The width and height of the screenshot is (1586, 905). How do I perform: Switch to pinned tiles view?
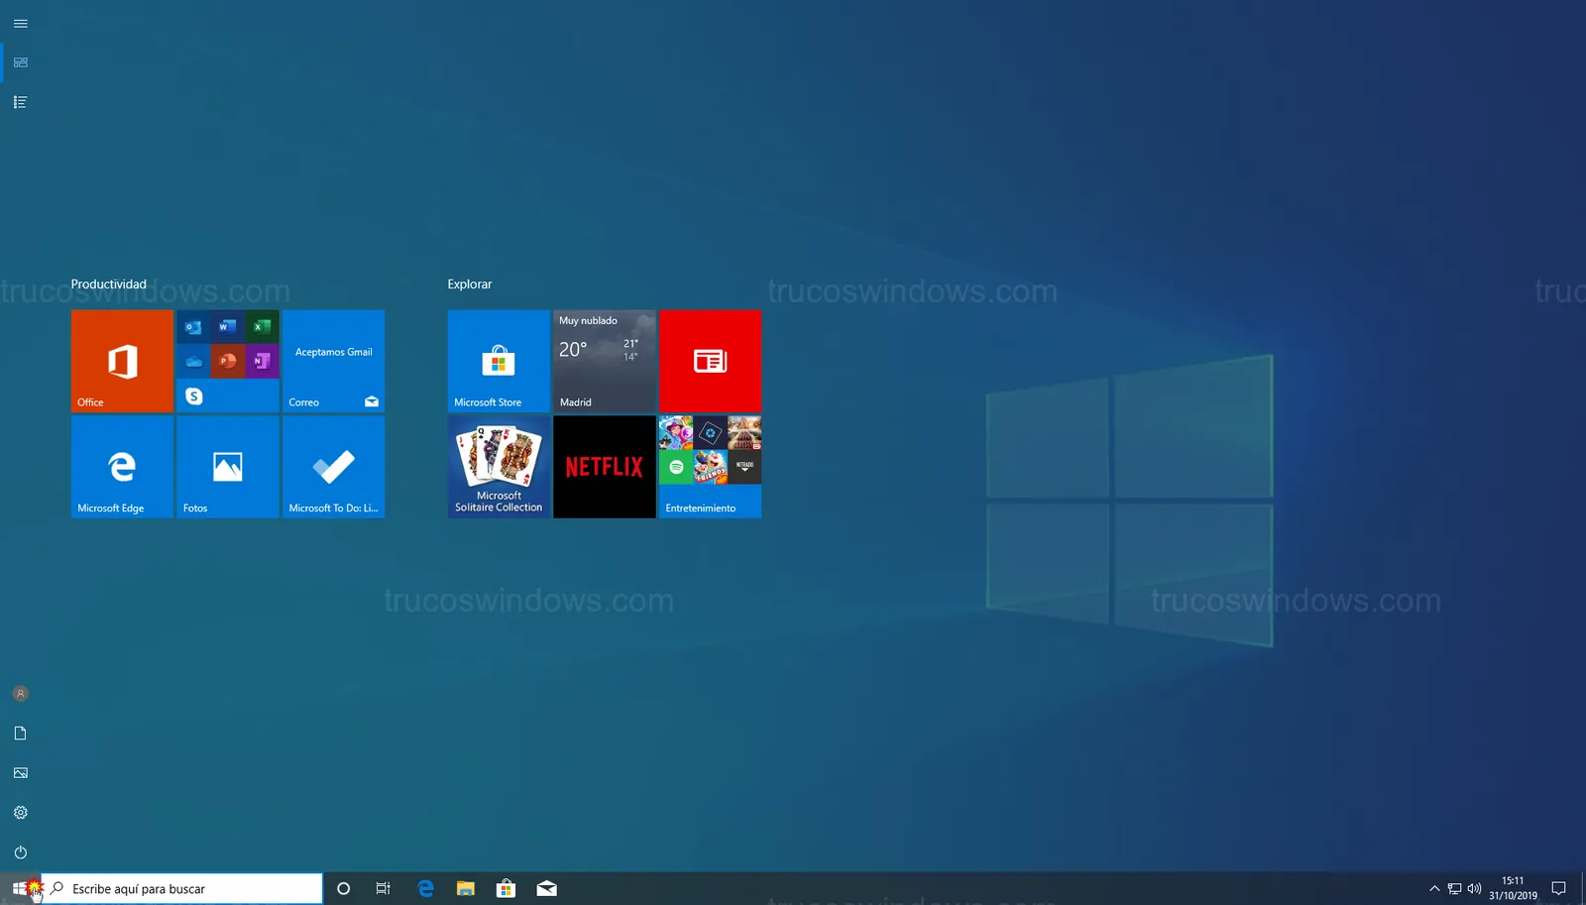20,62
